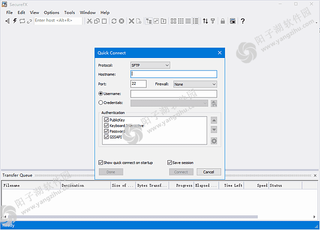
Task: Click the Progress column header
Action: (181, 185)
